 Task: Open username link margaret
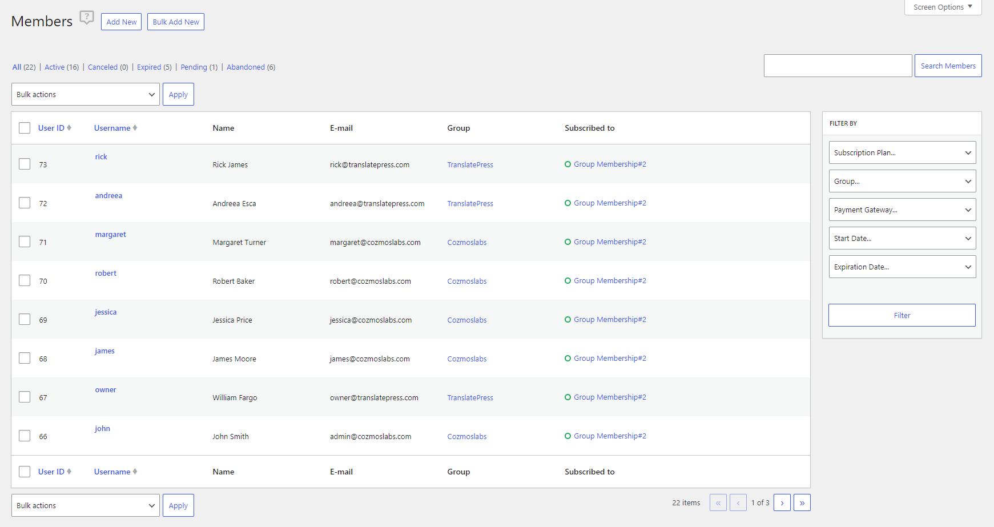tap(110, 234)
